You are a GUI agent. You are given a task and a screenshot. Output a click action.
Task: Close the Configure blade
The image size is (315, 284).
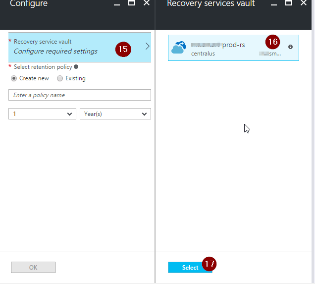tap(146, 3)
